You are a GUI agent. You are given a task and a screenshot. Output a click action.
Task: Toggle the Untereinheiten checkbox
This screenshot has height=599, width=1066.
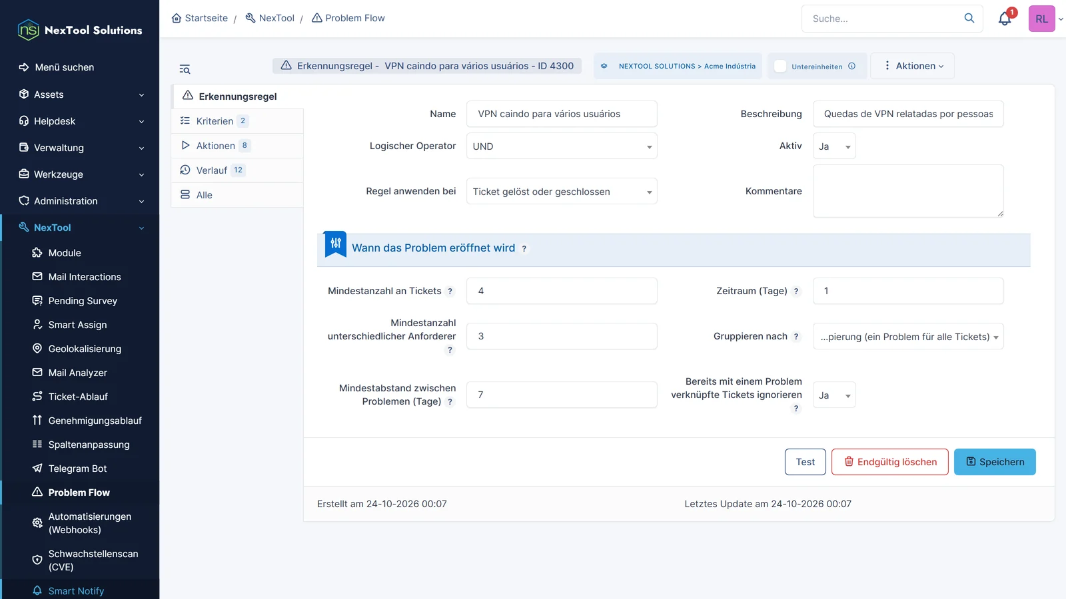coord(780,66)
